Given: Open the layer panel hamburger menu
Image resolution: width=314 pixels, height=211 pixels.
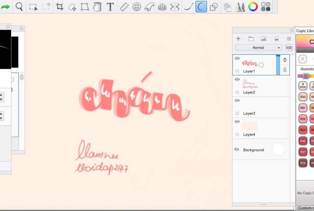Looking at the screenshot, I should click(x=289, y=39).
